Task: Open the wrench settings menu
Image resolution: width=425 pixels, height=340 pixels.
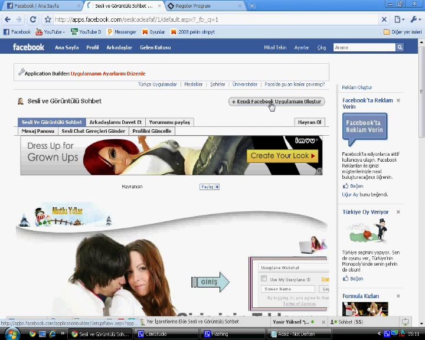Action: 416,19
